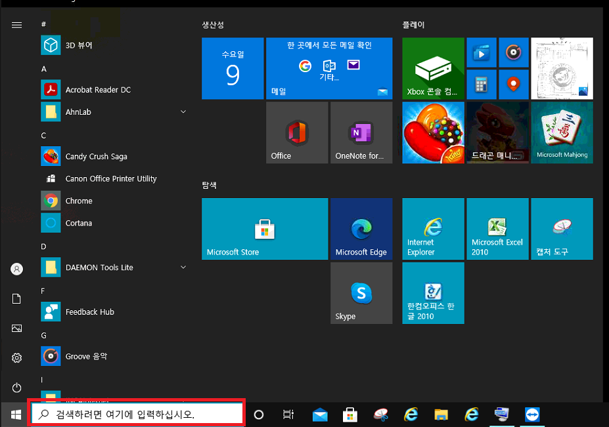Viewport: 609px width, 427px height.
Task: Click the taskbar search box
Action: [137, 414]
